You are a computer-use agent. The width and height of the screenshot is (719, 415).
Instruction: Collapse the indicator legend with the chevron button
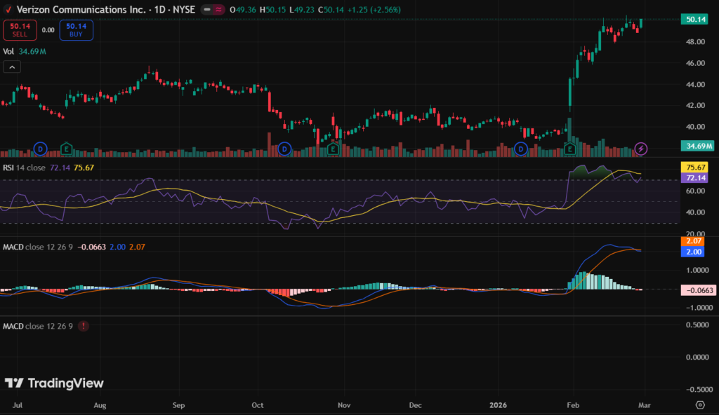click(x=12, y=67)
